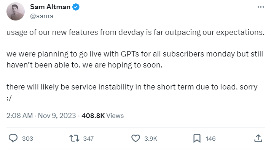Click the 303 replies count
Image resolution: width=271 pixels, height=149 pixels.
click(27, 138)
